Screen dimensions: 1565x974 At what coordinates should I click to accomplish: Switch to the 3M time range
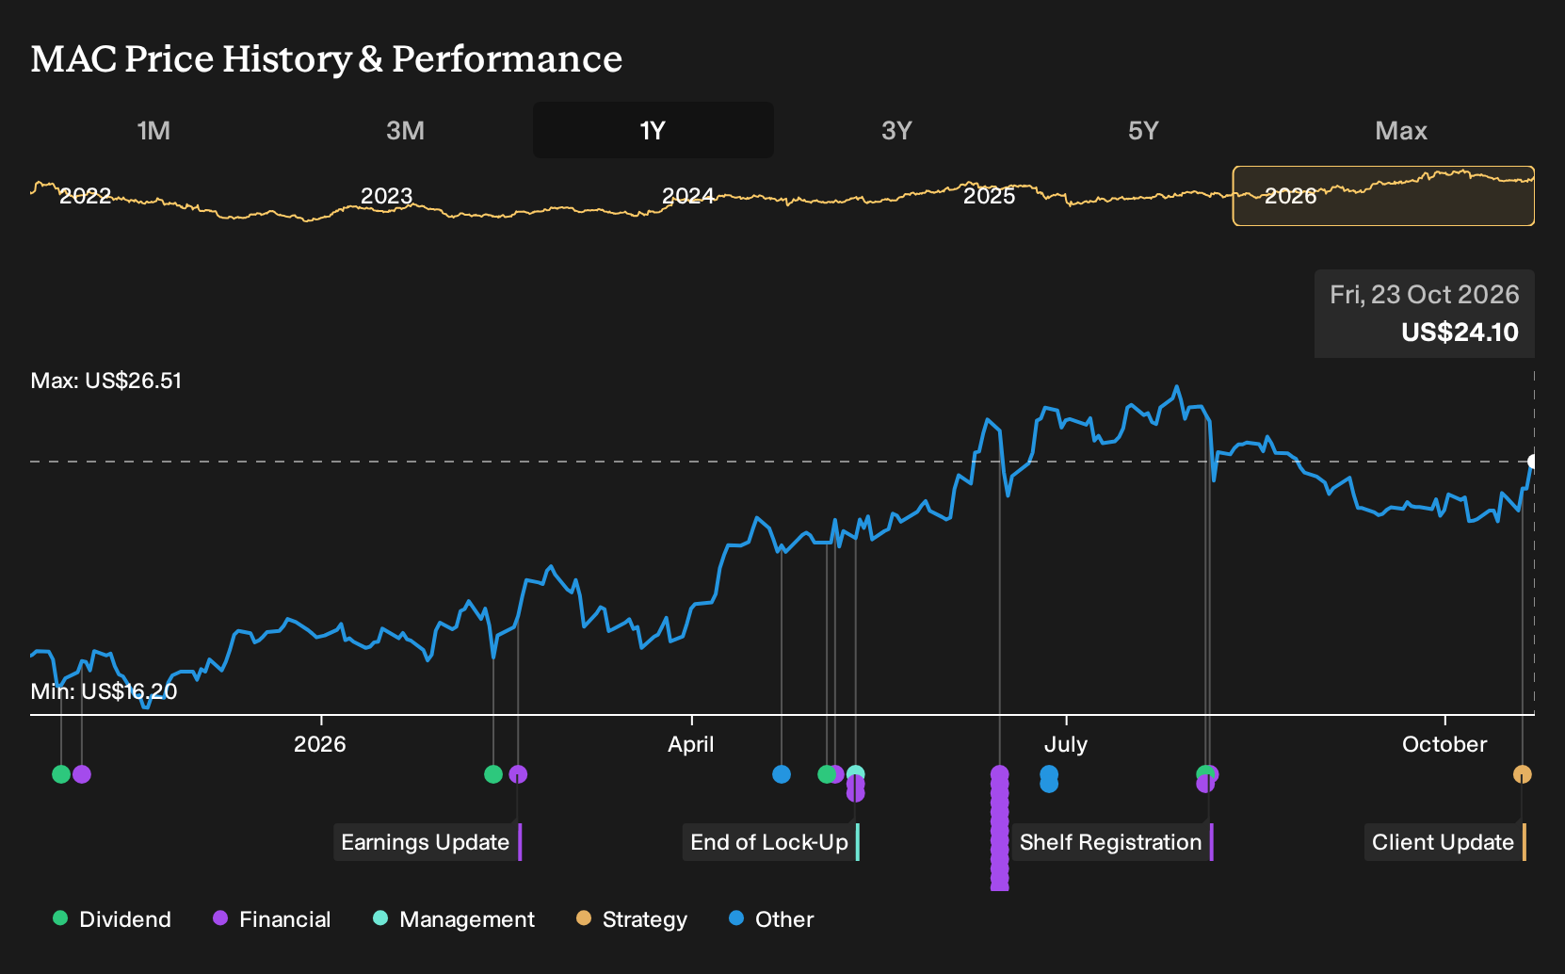click(405, 130)
